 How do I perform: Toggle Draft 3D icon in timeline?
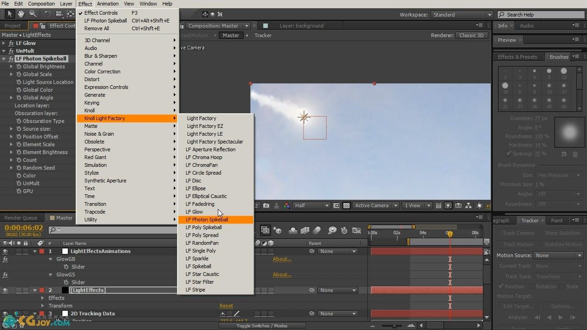point(277,230)
